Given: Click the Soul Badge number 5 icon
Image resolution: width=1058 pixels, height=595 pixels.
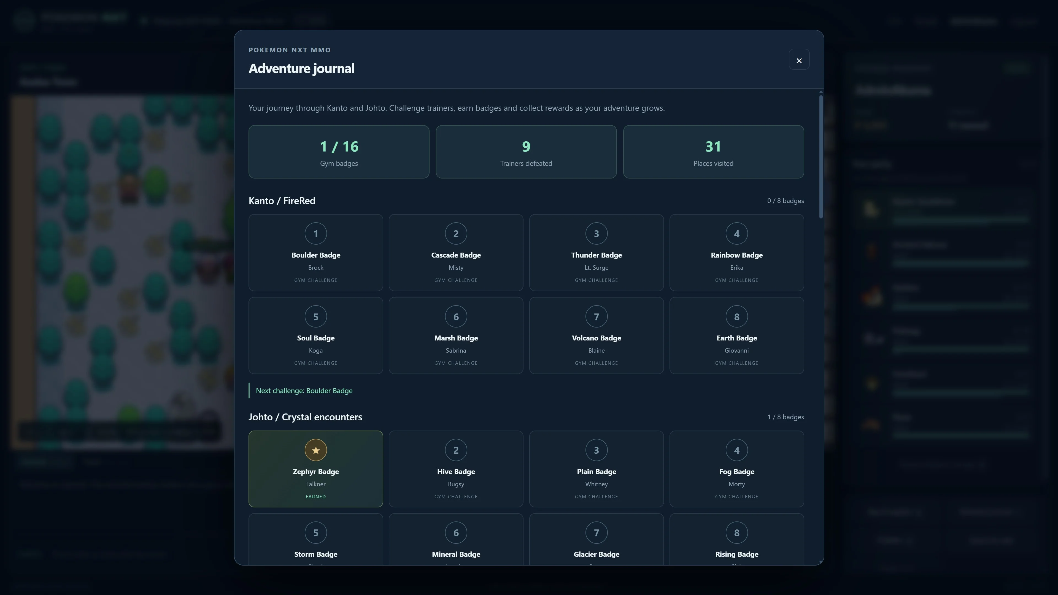Looking at the screenshot, I should 315,317.
